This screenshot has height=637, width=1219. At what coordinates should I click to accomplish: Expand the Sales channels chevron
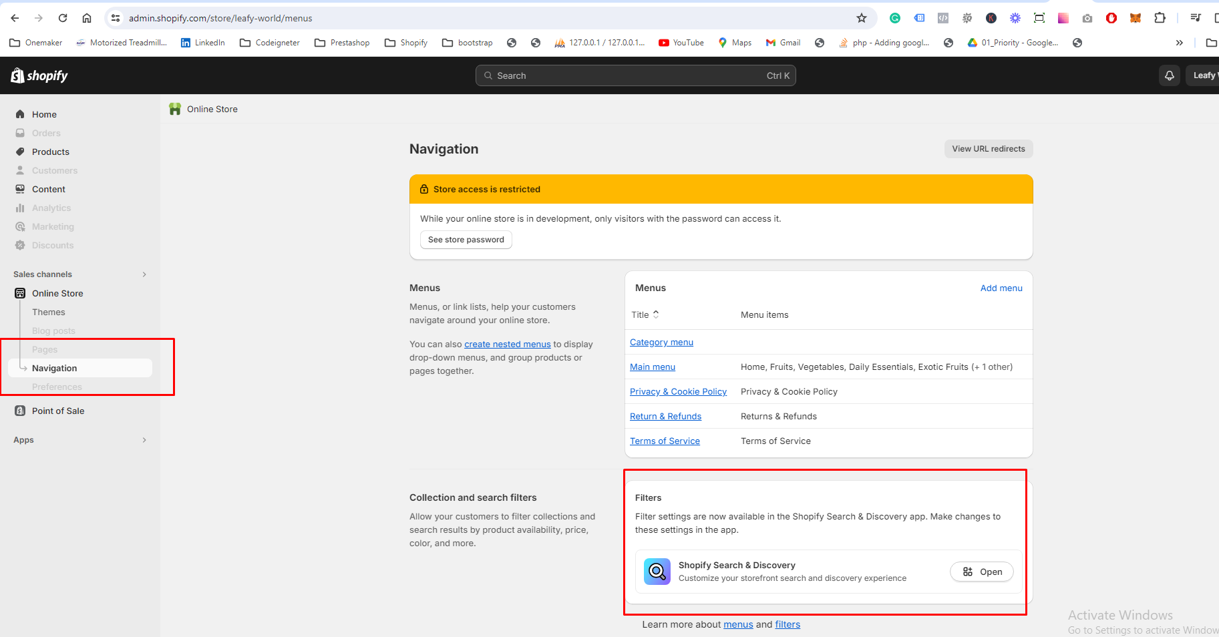click(x=144, y=274)
